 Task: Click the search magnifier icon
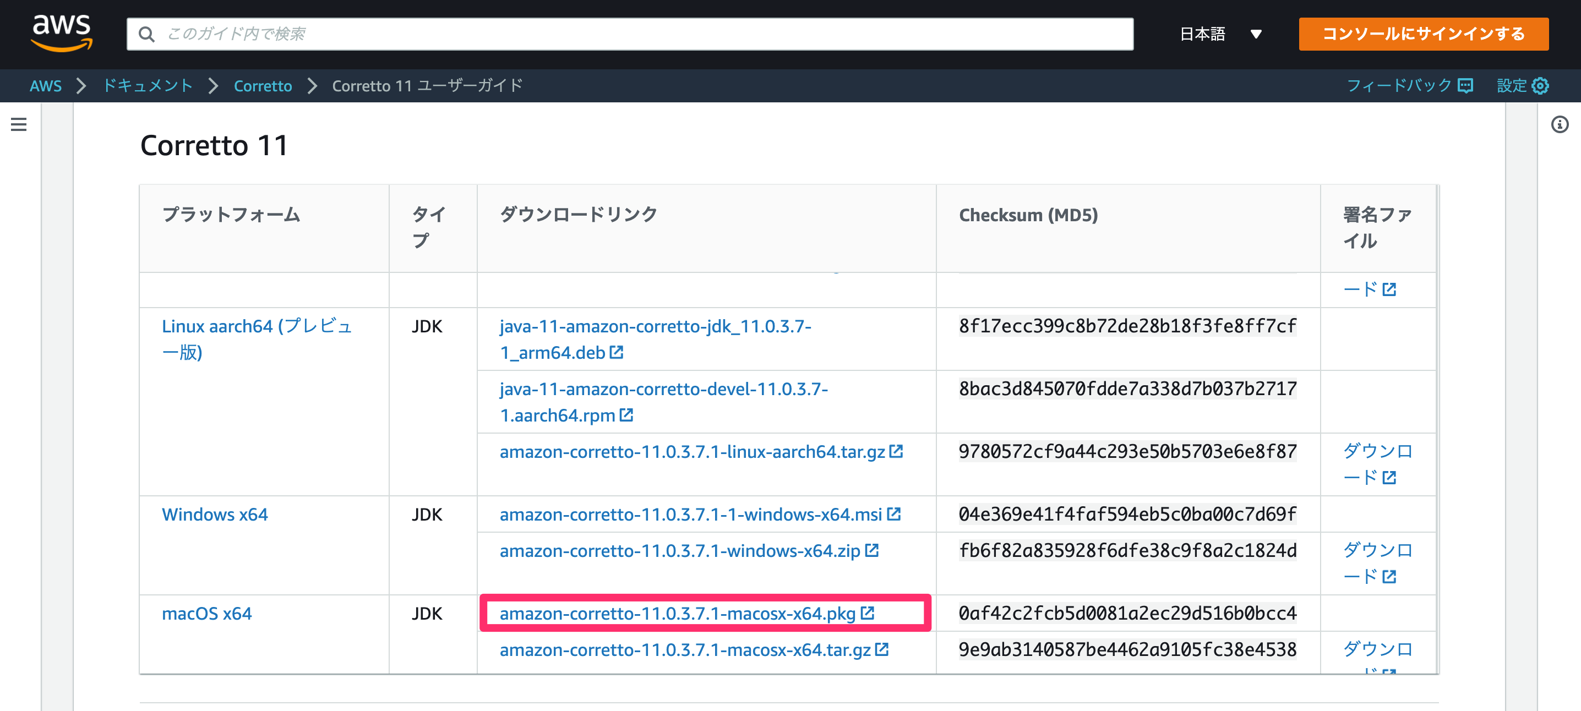[148, 34]
